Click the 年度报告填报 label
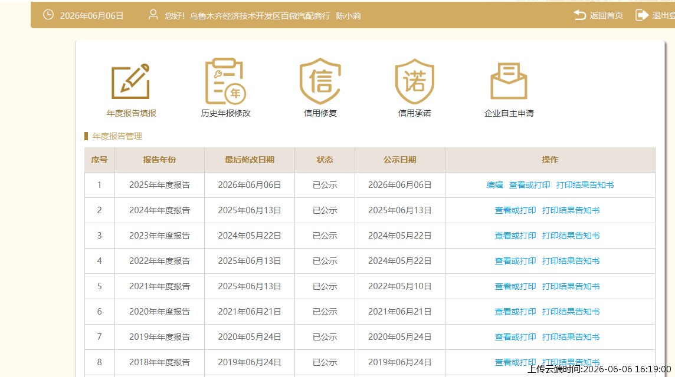 (x=132, y=113)
